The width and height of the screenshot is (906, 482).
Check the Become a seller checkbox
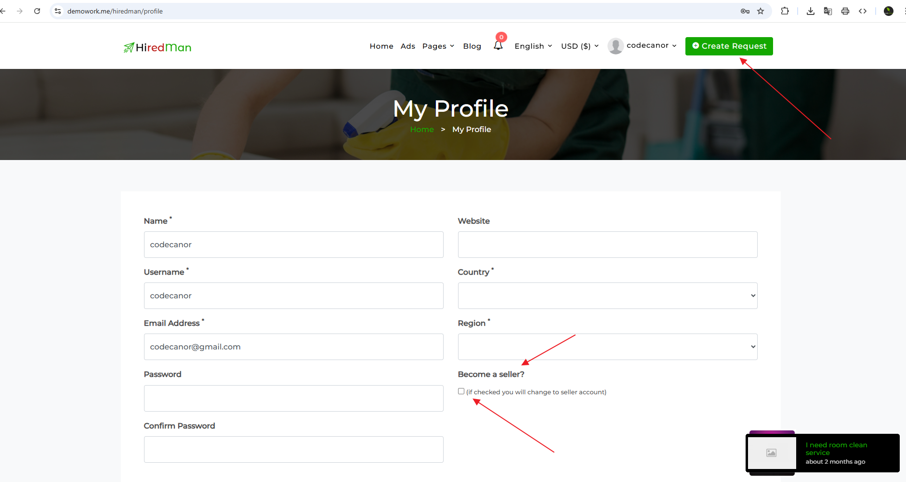tap(461, 391)
